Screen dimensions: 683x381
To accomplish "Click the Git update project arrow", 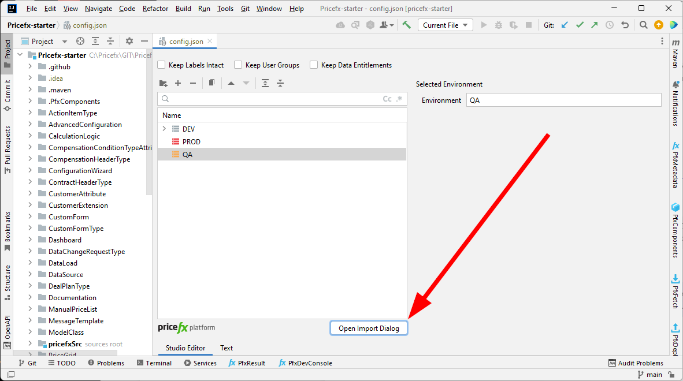I will pos(565,25).
